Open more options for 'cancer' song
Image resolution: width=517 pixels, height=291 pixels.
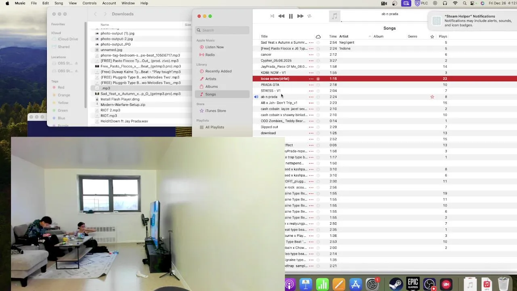click(x=311, y=55)
